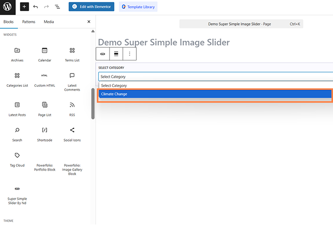
Task: Add the Social Icons block
Action: 72,133
